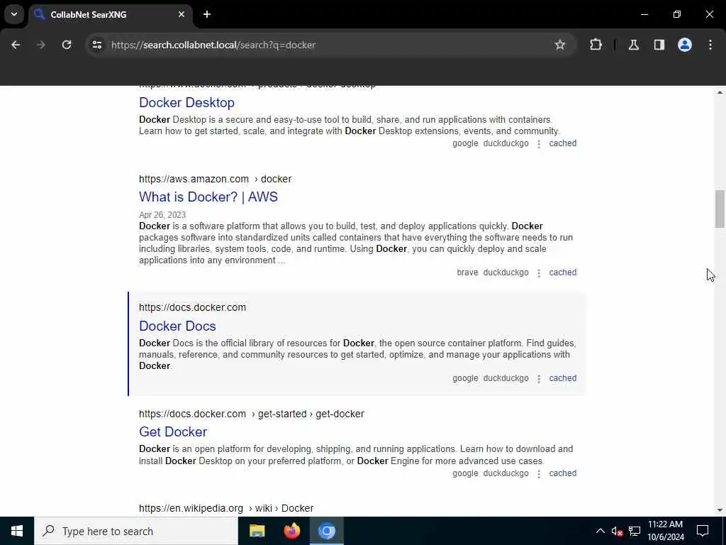Open more options dots for Docker Docs result

coord(539,379)
